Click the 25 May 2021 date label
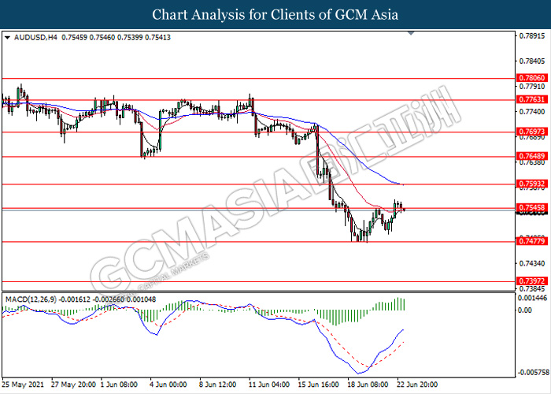The height and width of the screenshot is (394, 551). [23, 385]
